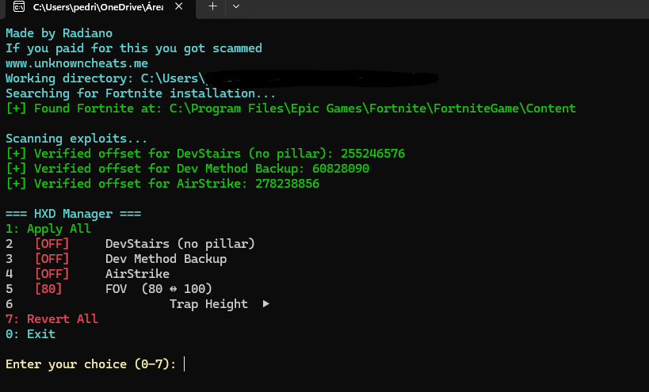Choose the "7: Revert All" option
The height and width of the screenshot is (392, 649).
(52, 319)
